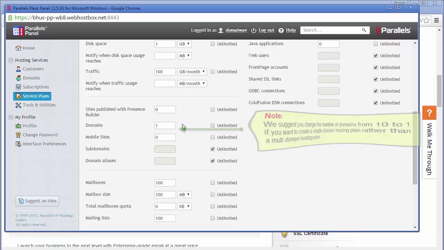Click the search magnifier icon
The width and height of the screenshot is (444, 250).
364,30
